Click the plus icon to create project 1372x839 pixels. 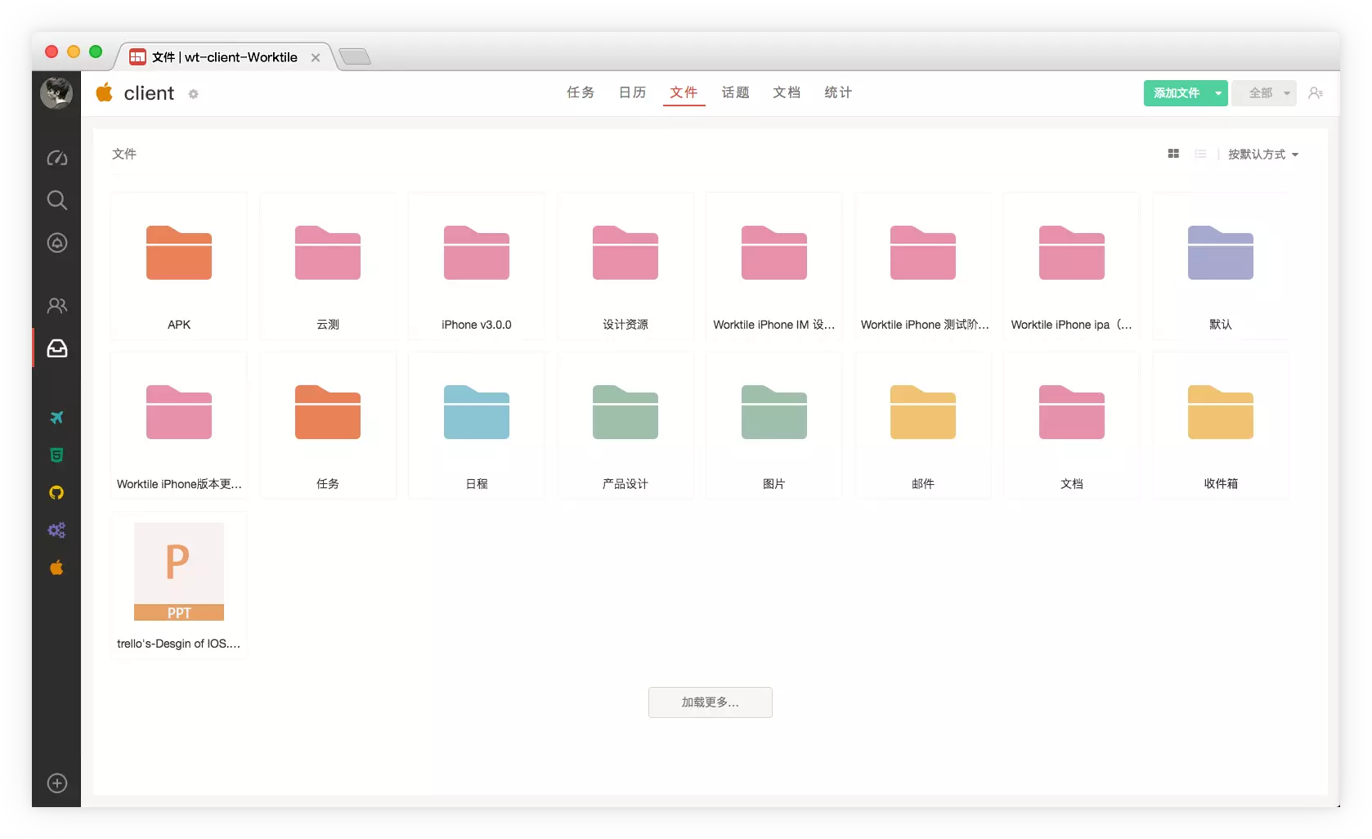(56, 783)
